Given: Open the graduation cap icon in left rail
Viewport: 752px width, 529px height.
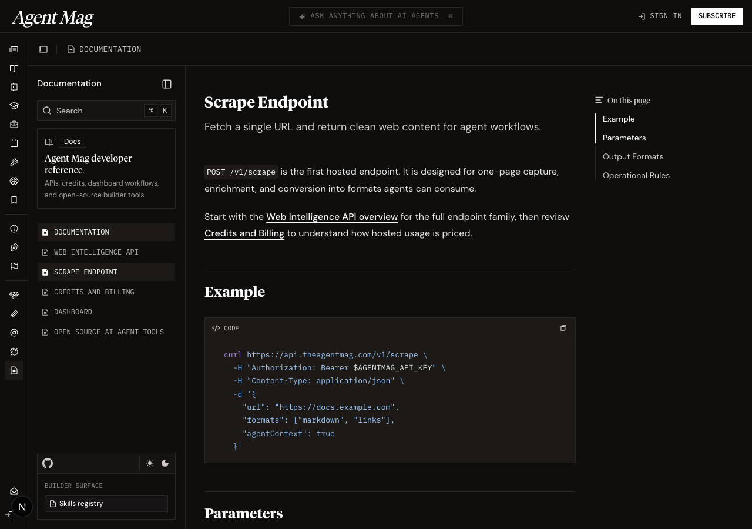Looking at the screenshot, I should pos(14,106).
